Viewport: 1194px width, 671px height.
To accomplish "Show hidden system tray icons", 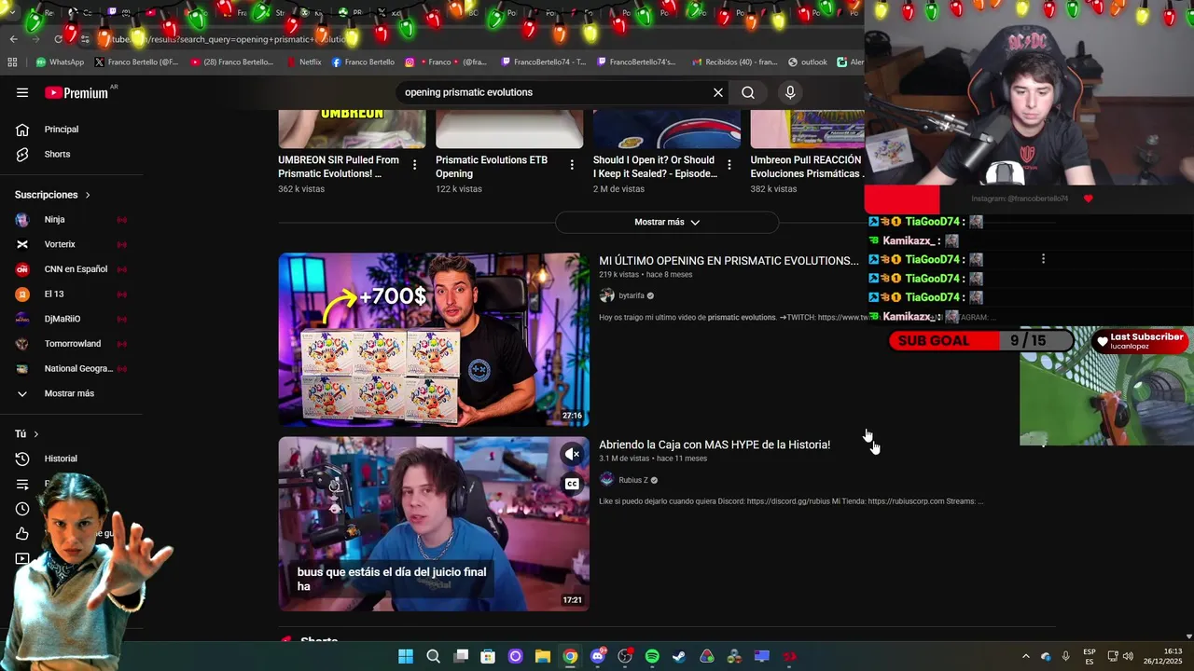I will click(x=1026, y=656).
